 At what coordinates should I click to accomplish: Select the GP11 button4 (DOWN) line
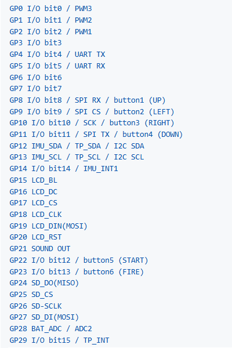[x=96, y=135]
